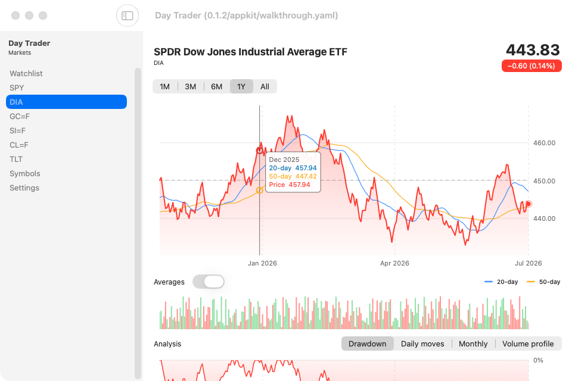Select the All time range

click(265, 87)
